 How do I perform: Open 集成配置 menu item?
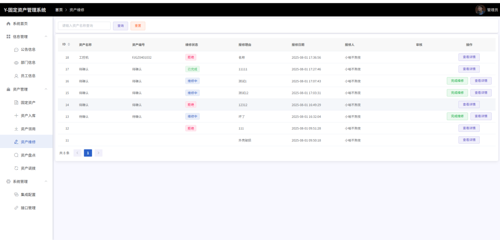pyautogui.click(x=26, y=195)
